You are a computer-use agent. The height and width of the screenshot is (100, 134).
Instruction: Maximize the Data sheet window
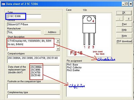click(x=127, y=4)
